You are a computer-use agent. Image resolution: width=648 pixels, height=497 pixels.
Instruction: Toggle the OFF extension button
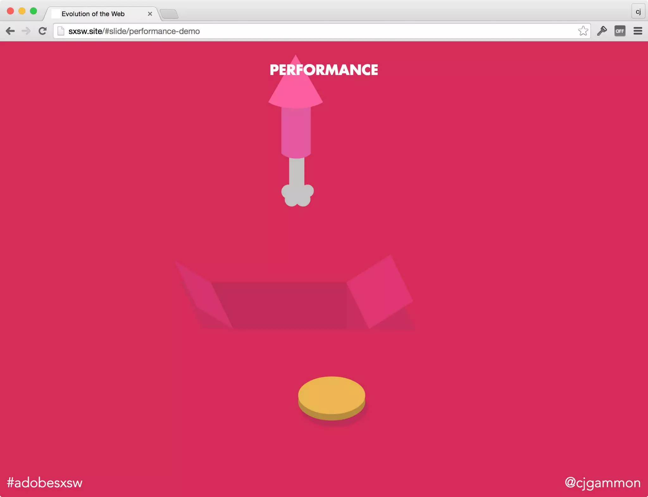coord(620,31)
